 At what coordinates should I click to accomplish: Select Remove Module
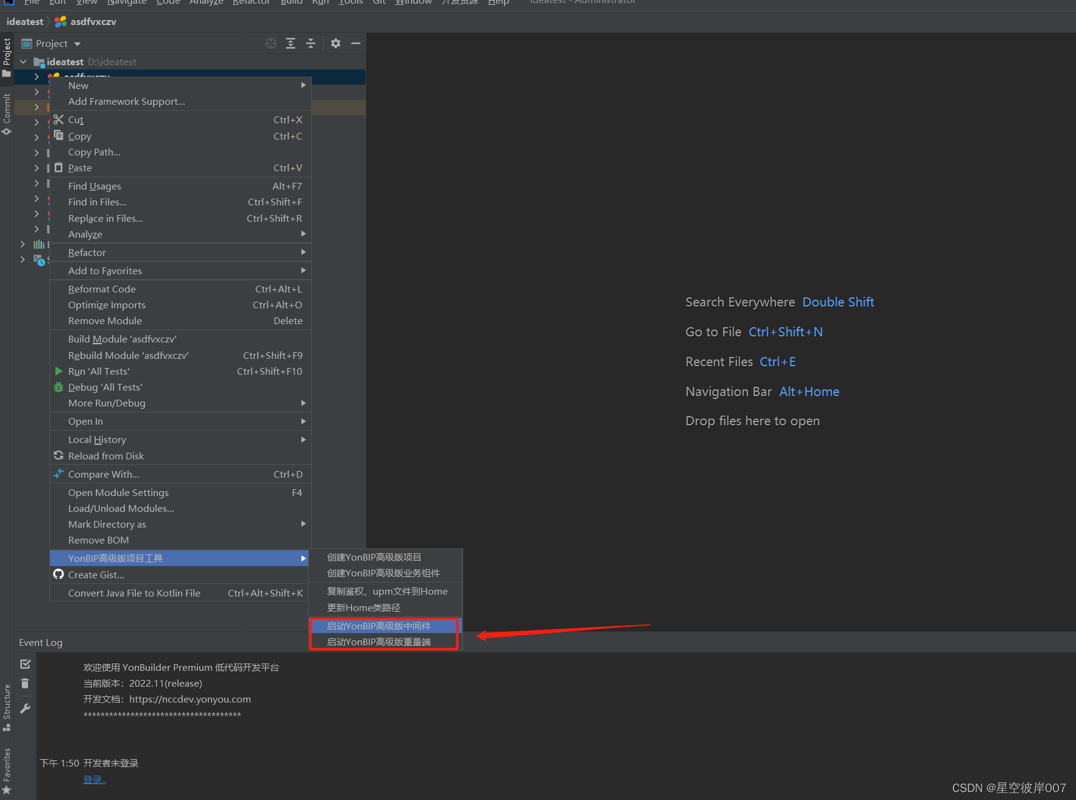coord(180,321)
